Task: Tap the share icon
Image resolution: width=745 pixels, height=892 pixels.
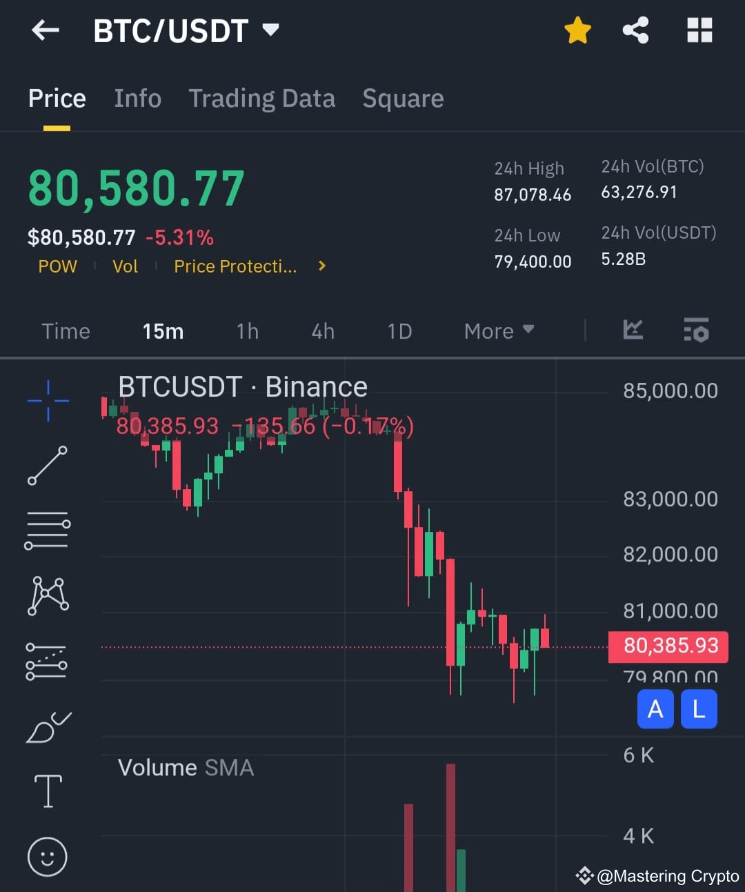Action: (635, 30)
